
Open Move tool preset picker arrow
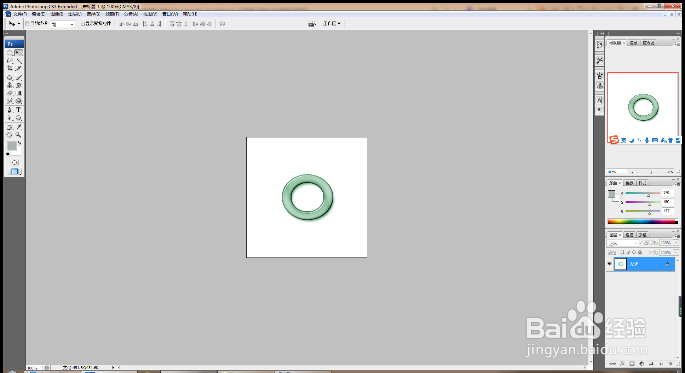click(x=19, y=24)
